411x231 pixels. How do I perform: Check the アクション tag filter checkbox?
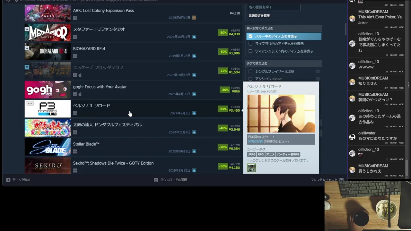tap(250, 79)
